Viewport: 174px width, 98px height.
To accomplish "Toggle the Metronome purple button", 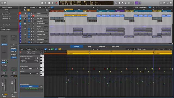I will (x=140, y=3).
